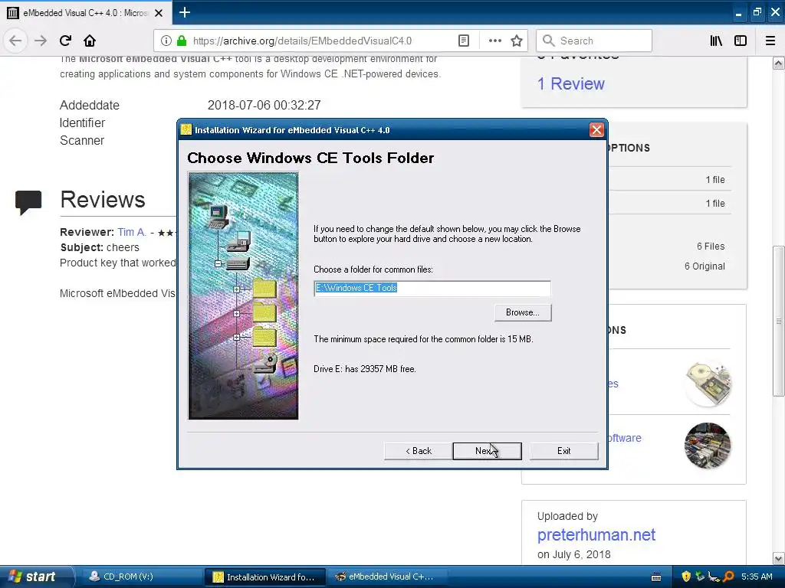Image resolution: width=785 pixels, height=588 pixels.
Task: Click the orange magnifier tray icon
Action: tap(728, 577)
